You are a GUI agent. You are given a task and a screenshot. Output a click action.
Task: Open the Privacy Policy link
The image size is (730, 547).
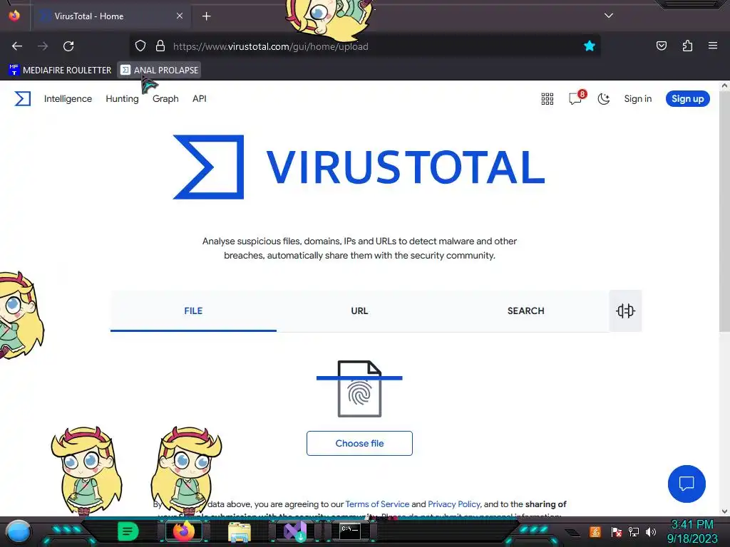coord(454,504)
